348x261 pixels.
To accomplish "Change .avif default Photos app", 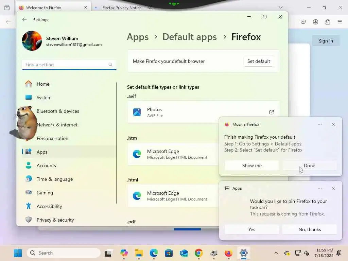I will 203,112.
